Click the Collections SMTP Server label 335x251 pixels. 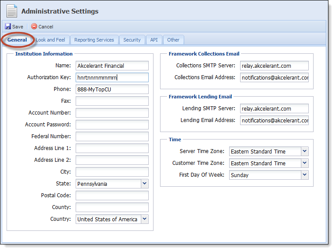(206, 65)
